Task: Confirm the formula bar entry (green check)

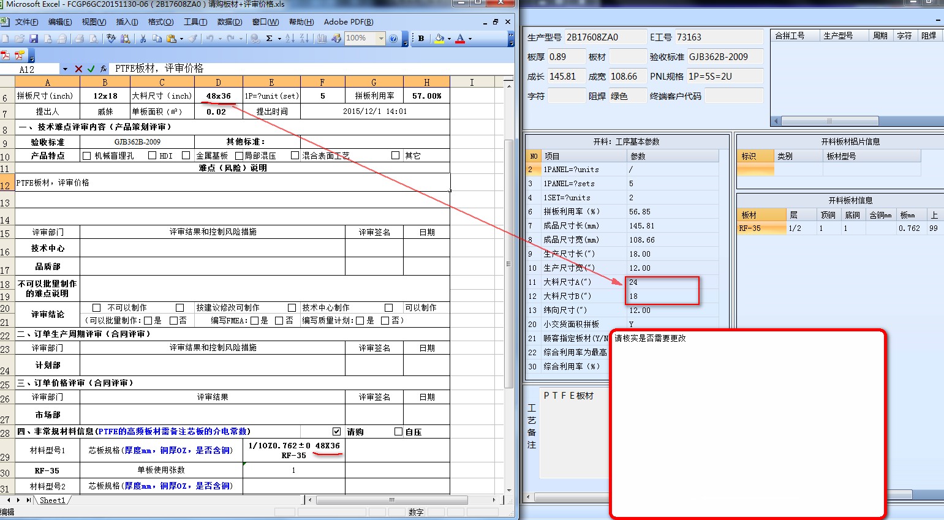Action: 91,69
